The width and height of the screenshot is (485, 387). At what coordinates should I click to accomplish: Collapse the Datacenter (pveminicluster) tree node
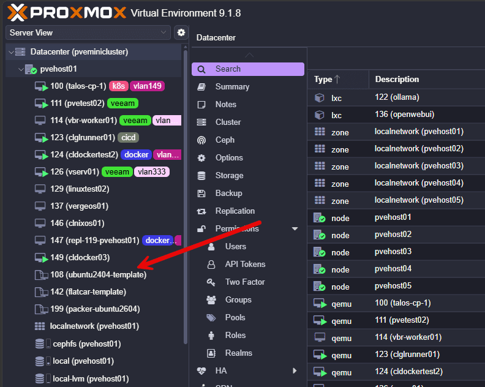pyautogui.click(x=11, y=52)
